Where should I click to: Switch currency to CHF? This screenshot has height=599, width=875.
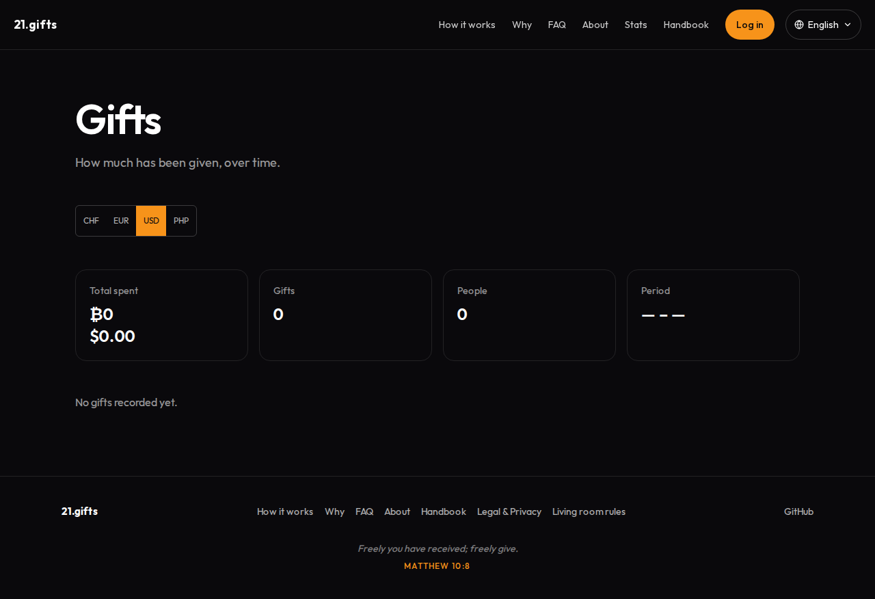pyautogui.click(x=91, y=221)
